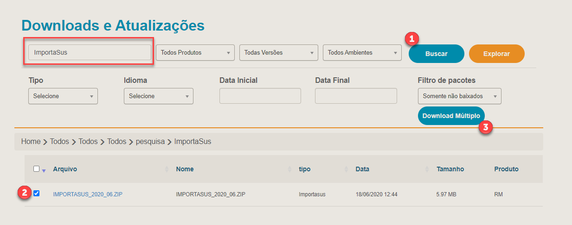Open the Todos Produtos dropdown
Viewport: 572px width, 225px height.
[x=195, y=52]
